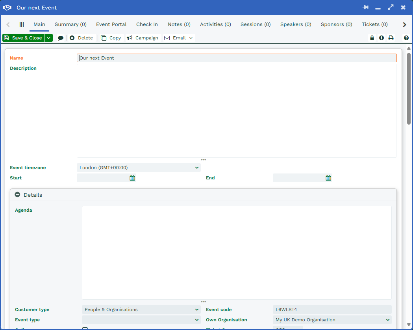Open the Event timezone dropdown
Image resolution: width=413 pixels, height=330 pixels.
coord(139,168)
